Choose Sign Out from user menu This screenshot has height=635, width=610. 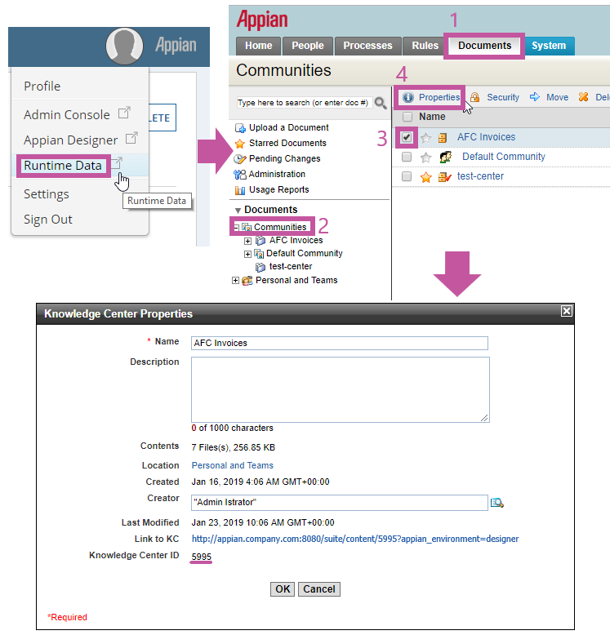click(x=48, y=220)
